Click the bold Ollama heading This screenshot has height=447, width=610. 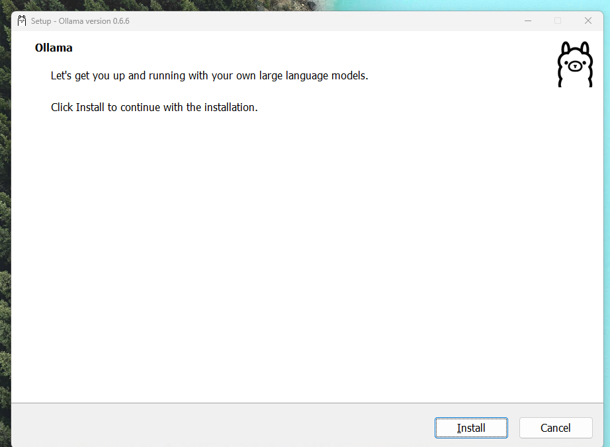tap(54, 48)
